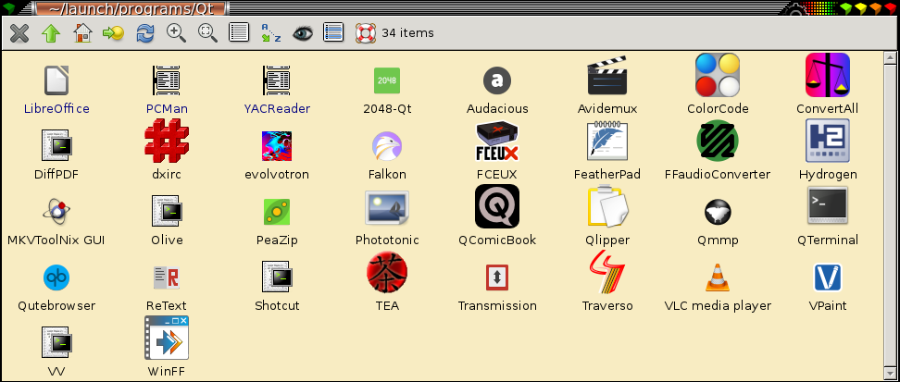Screen dimensions: 900x382
Task: Open help via the lifebuoy icon
Action: coord(365,32)
